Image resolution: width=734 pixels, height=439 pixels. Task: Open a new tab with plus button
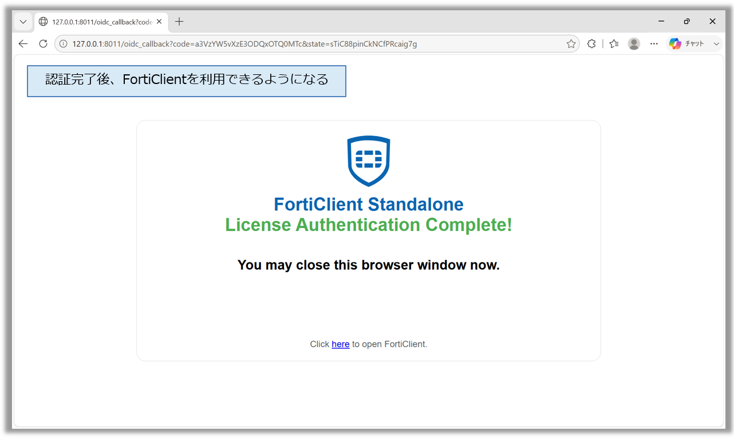[179, 22]
